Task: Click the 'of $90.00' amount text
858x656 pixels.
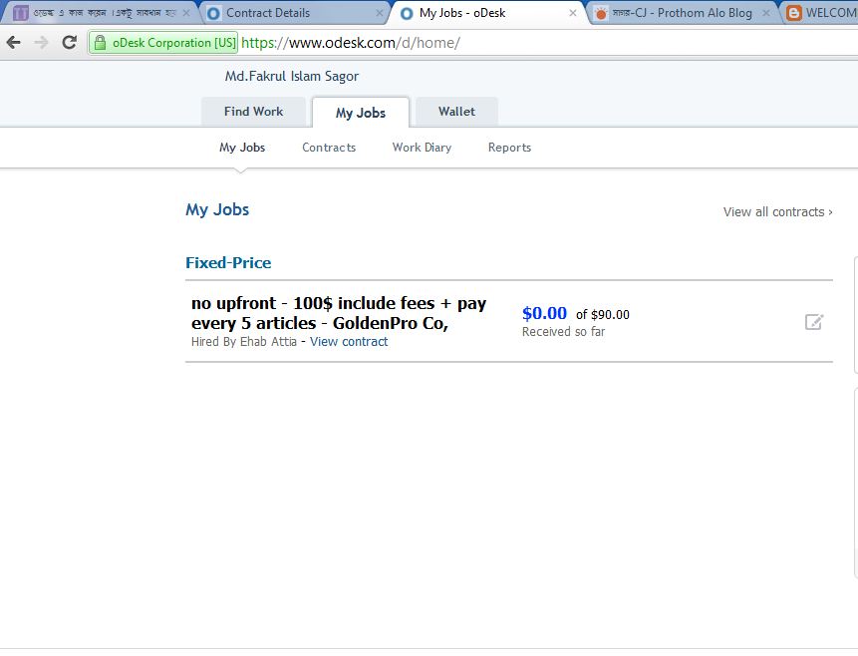Action: pos(603,314)
